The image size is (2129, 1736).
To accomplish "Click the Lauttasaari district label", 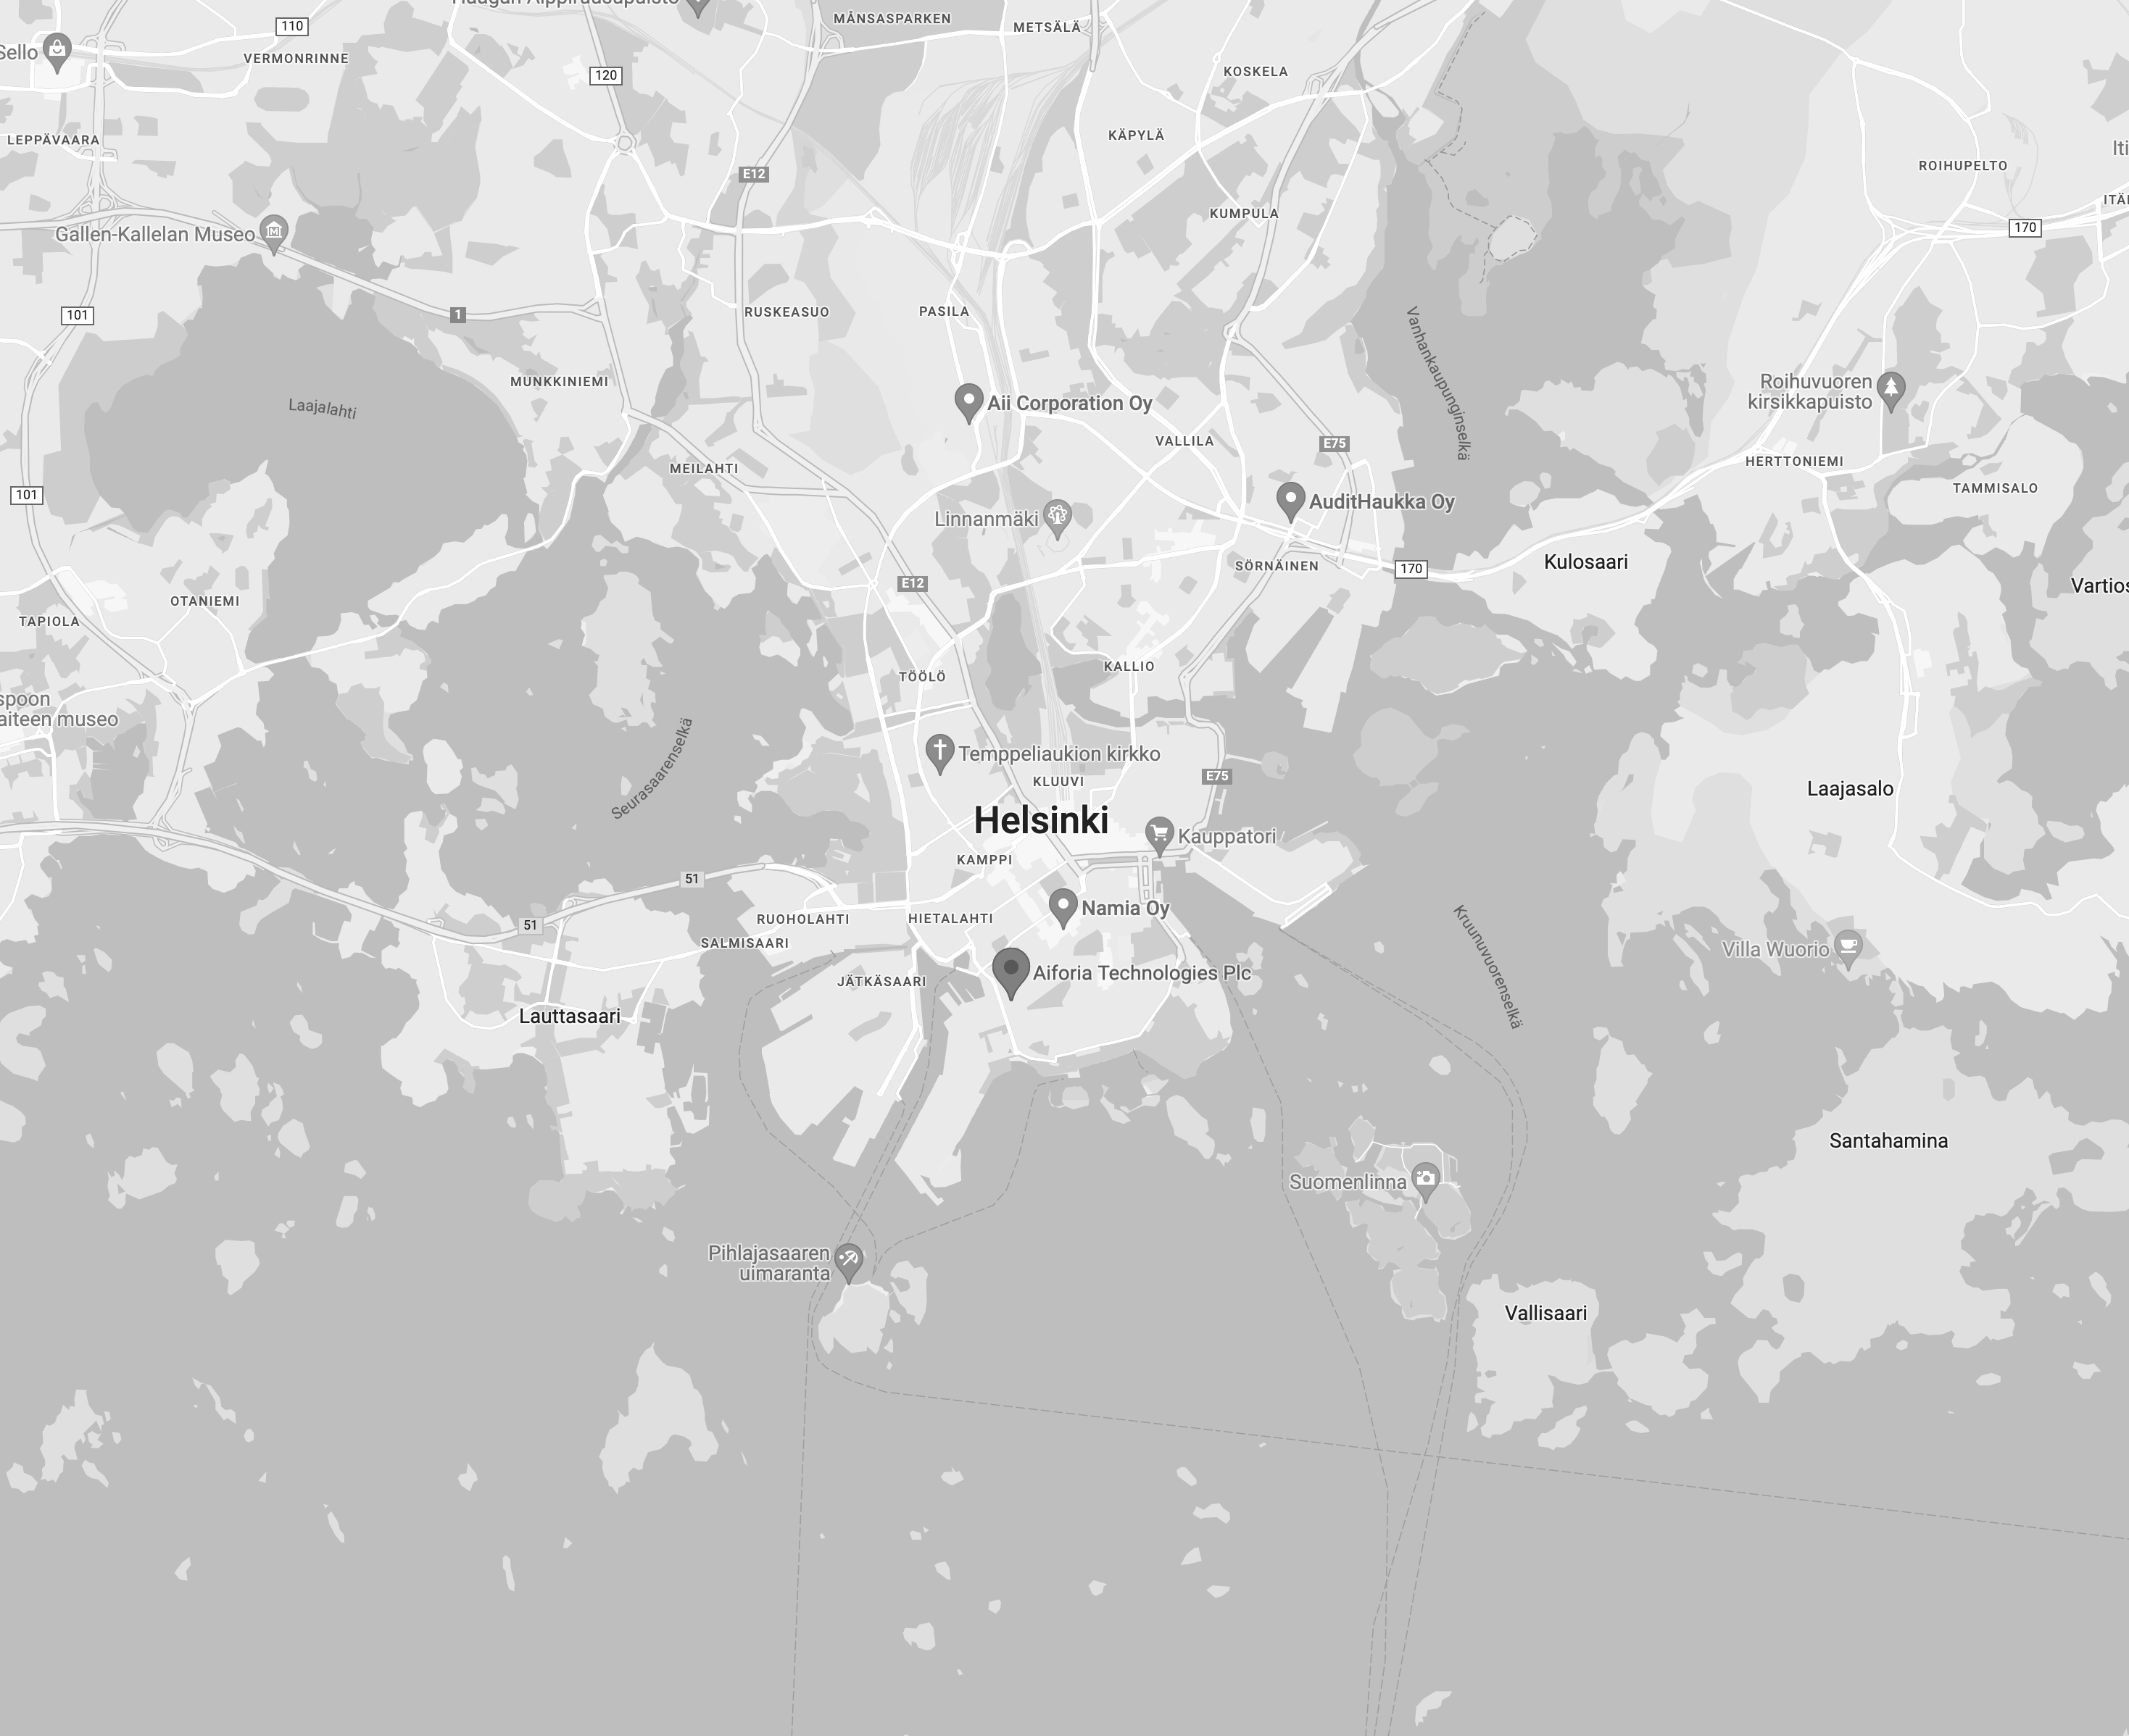I will (x=569, y=1016).
